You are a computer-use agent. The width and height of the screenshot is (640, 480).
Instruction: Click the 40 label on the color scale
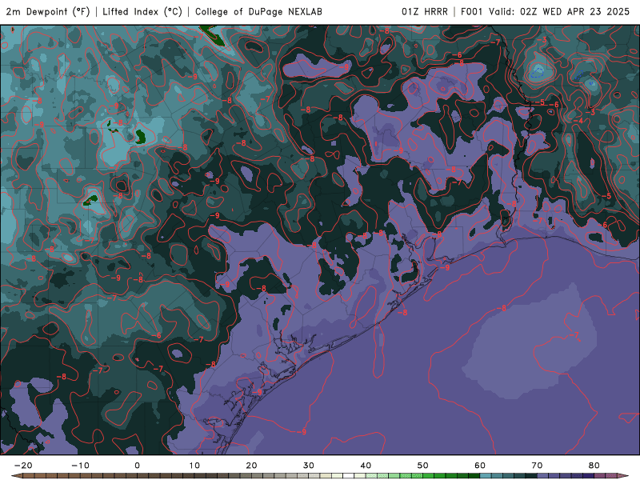(x=366, y=466)
